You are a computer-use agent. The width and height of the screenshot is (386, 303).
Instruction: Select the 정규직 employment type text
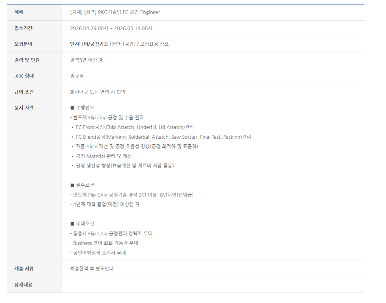(77, 76)
